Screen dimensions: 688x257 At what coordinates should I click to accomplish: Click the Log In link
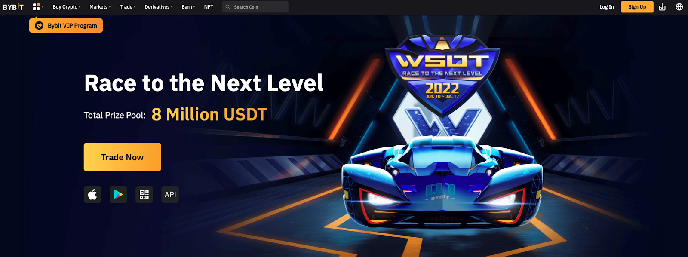tap(607, 7)
